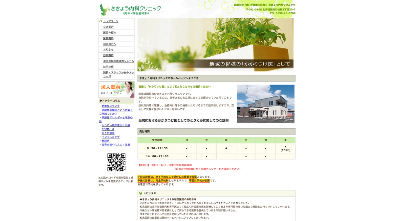
Task: Click the (12:00) note in the 土 column
Action: click(285, 150)
